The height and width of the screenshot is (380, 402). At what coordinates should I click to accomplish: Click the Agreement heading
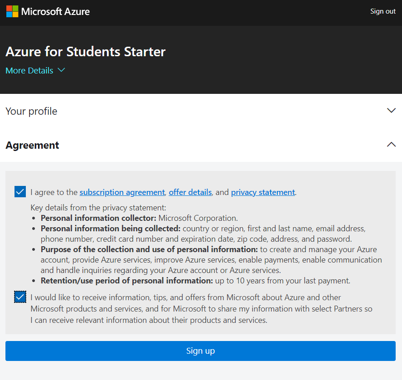[x=32, y=145]
